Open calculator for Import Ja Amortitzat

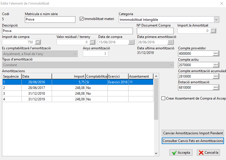213,31
